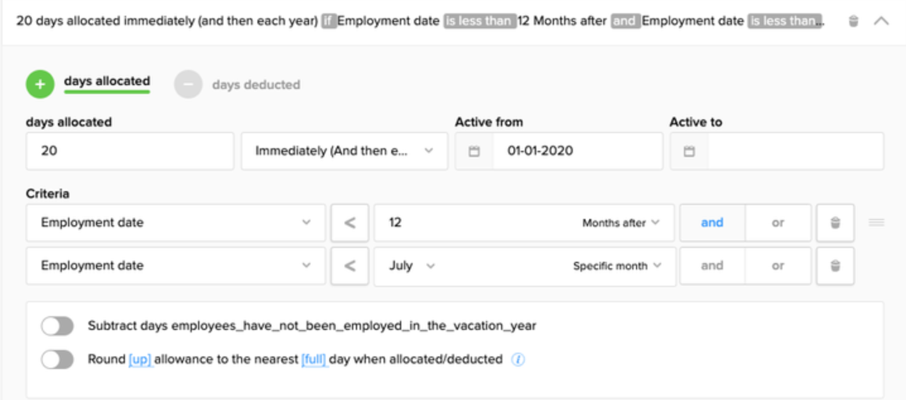906x400 pixels.
Task: Click the Active from calendar icon
Action: 474,151
